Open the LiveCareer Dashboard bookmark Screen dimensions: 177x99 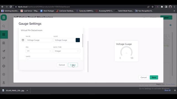pos(65,11)
